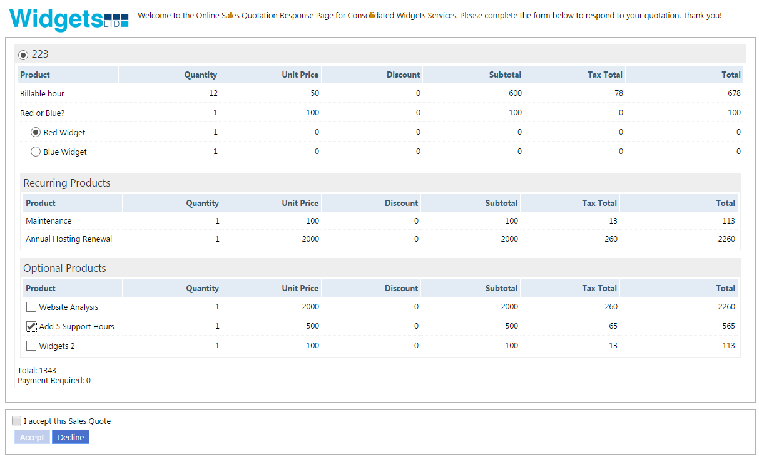
Task: Click the Optional Products section header
Action: pyautogui.click(x=65, y=268)
